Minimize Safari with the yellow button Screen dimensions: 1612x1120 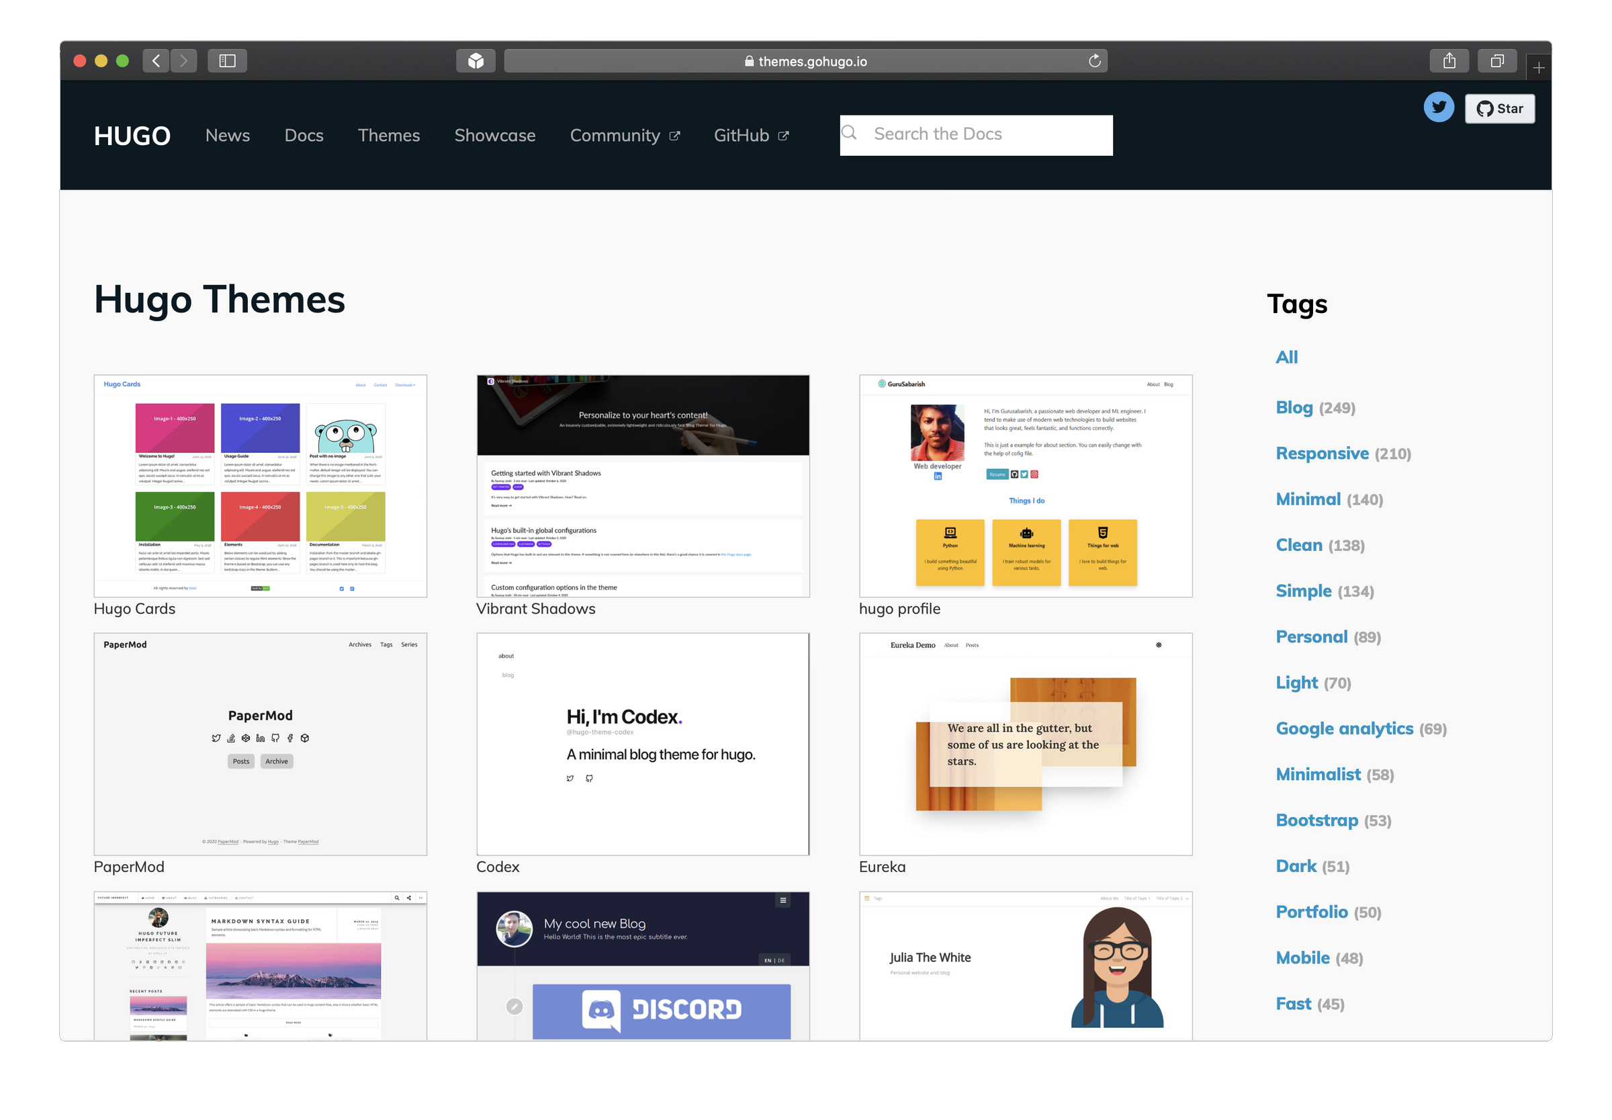(x=101, y=61)
